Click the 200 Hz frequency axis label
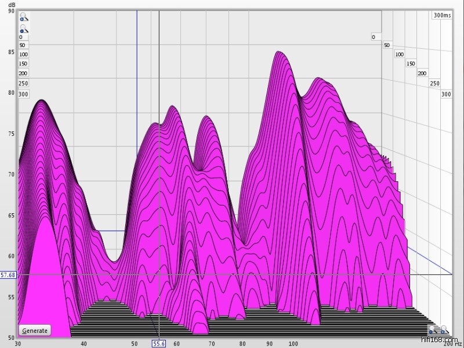The height and width of the screenshot is (348, 464). click(452, 344)
